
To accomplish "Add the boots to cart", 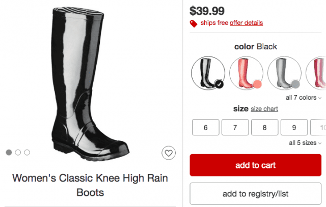I will 256,165.
